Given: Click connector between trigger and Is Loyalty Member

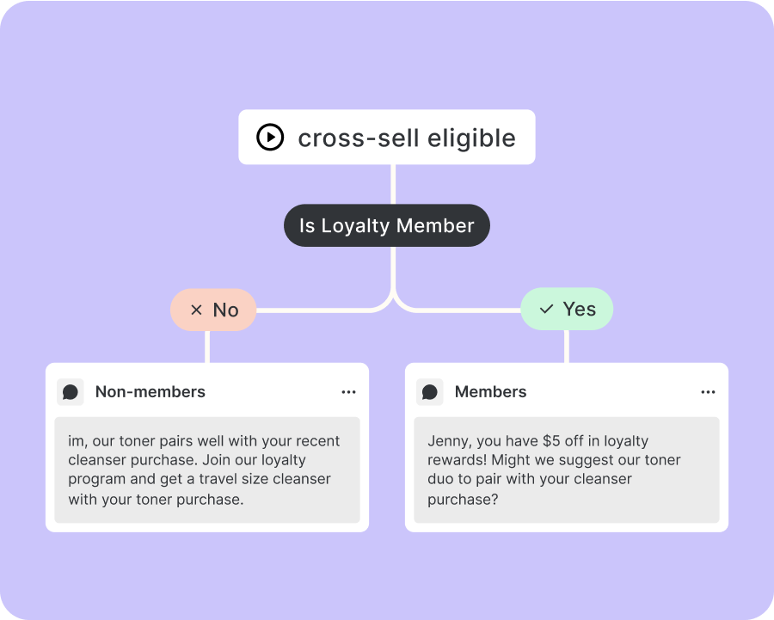Looking at the screenshot, I should (394, 183).
